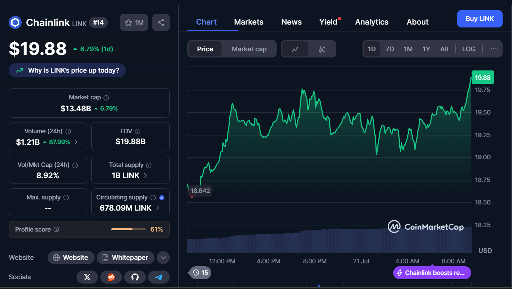This screenshot has width=512, height=289.
Task: Click Chainlink boosts re... news tag
Action: tap(432, 273)
